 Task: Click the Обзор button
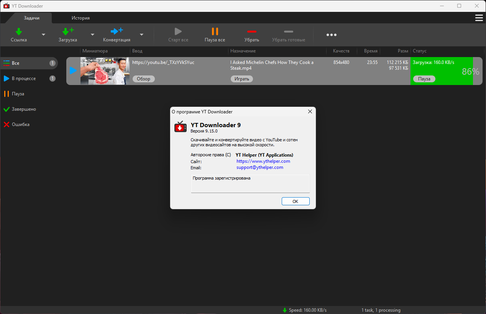click(144, 79)
